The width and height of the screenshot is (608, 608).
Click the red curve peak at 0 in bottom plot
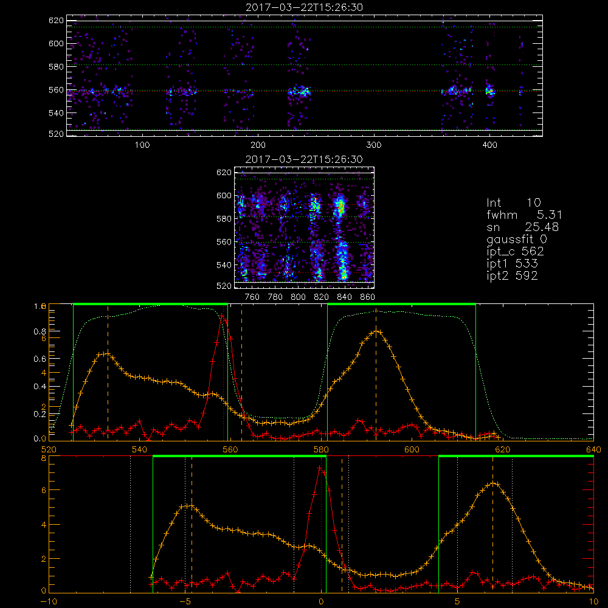tap(320, 468)
